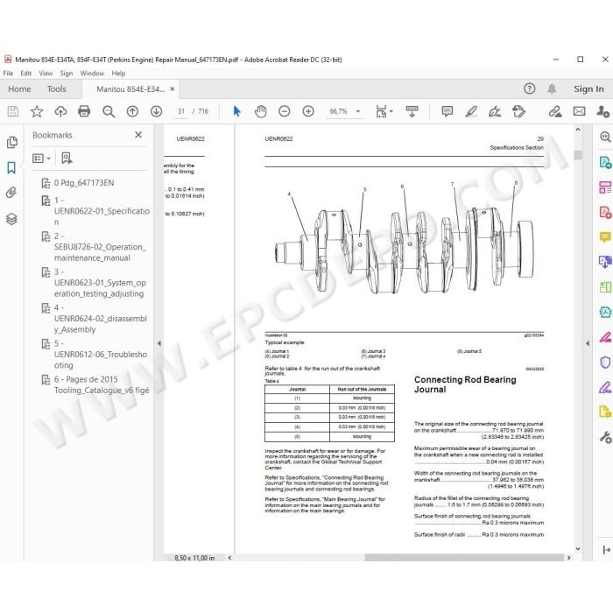This screenshot has width=613, height=613.
Task: Open notifications bell icon
Action: (552, 88)
